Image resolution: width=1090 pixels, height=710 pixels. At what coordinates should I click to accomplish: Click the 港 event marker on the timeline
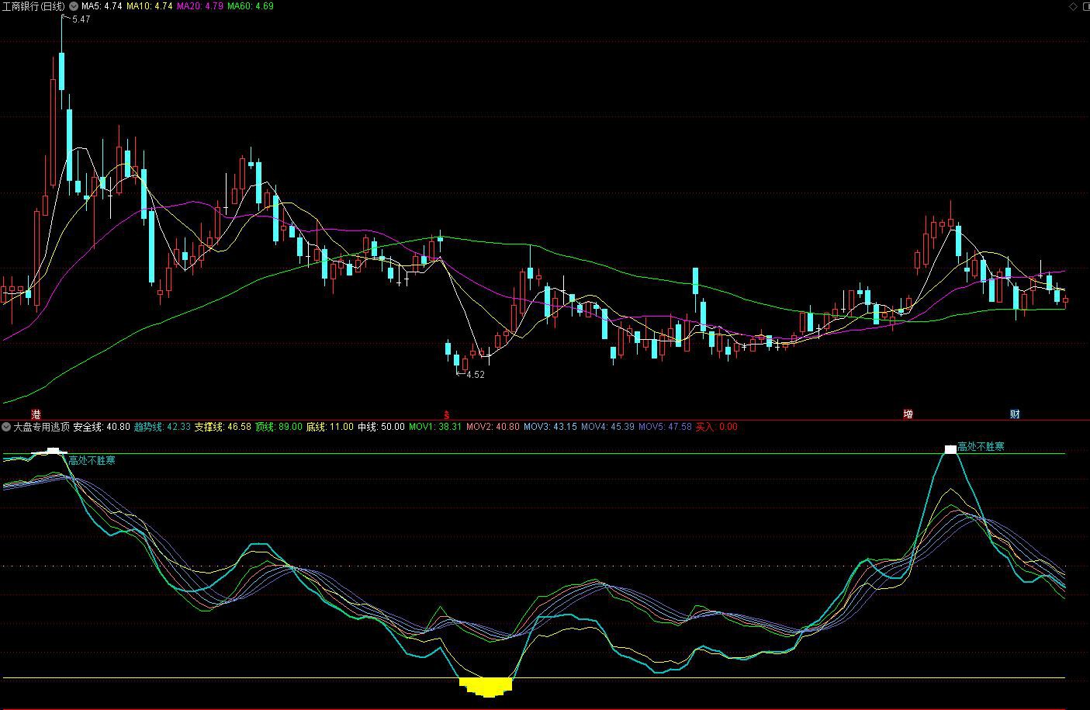[x=36, y=414]
